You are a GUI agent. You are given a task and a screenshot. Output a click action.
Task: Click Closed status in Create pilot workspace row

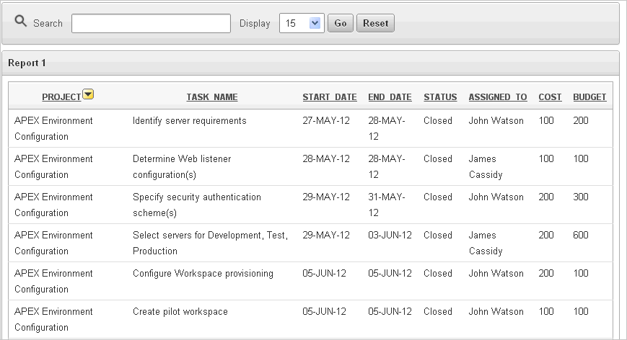pyautogui.click(x=438, y=312)
